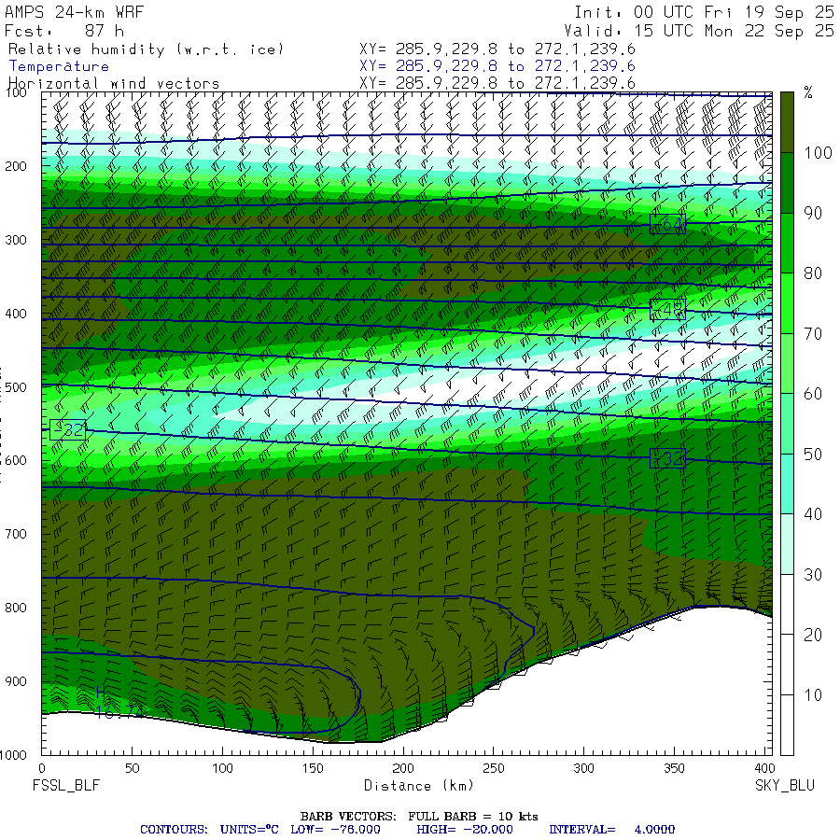Screen dimensions: 840x840
Task: Click the "70" colorbar tick label
Action: point(813,334)
